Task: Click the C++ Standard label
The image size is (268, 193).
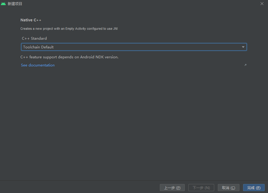Action: [34, 38]
